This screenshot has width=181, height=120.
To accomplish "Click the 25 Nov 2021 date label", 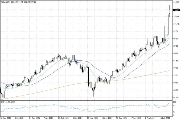I will [93, 118].
